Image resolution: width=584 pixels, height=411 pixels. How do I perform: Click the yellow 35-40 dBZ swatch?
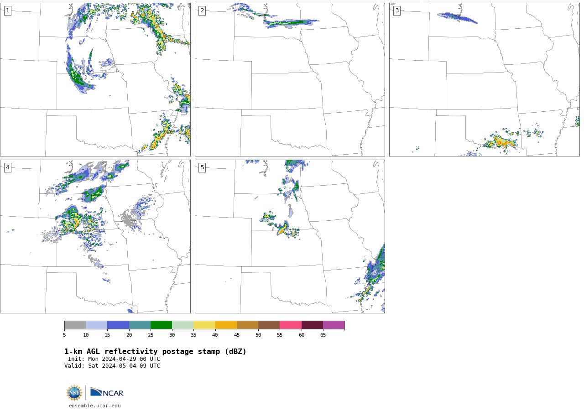click(x=204, y=325)
